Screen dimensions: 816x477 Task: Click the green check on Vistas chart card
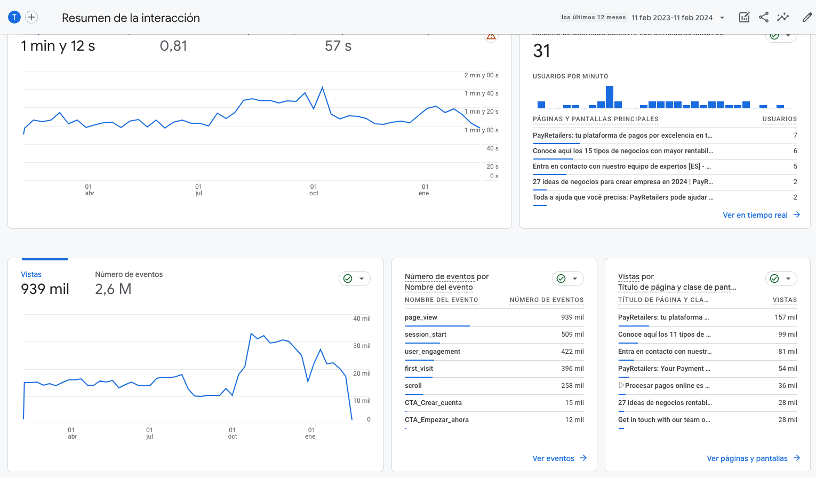pos(348,279)
